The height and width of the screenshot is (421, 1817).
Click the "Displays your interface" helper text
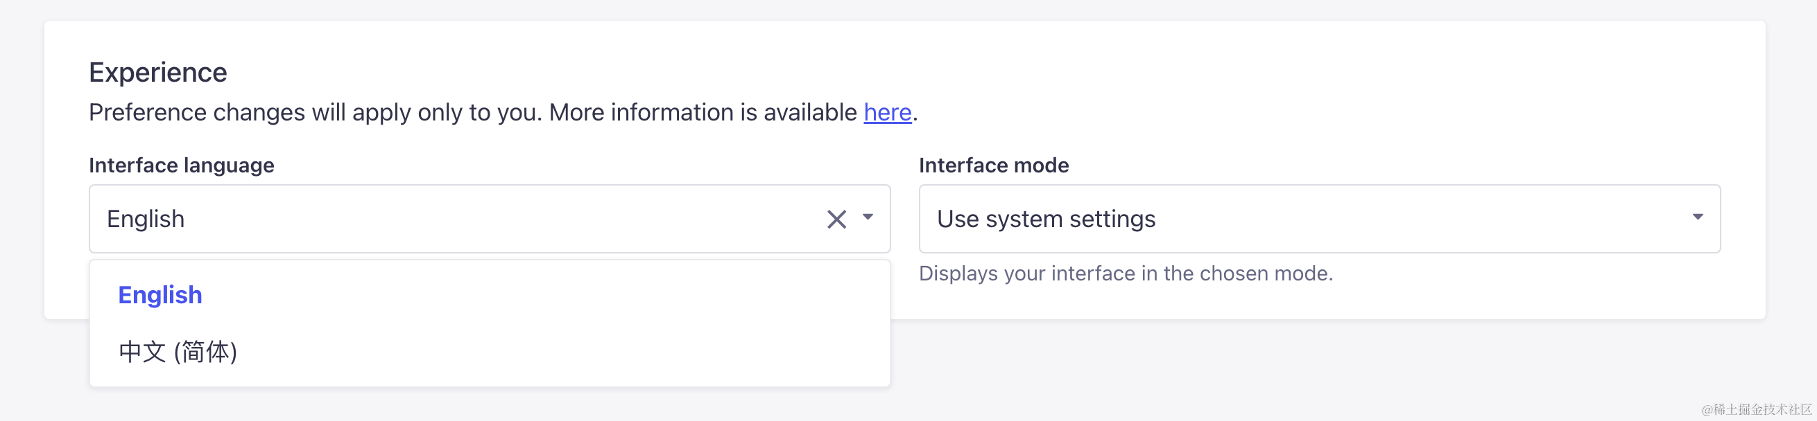1126,273
